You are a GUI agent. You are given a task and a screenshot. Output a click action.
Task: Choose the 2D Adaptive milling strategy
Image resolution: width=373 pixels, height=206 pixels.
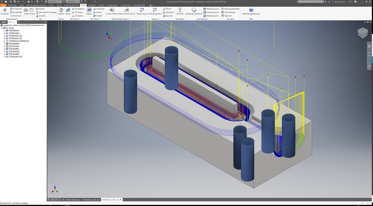tap(78, 9)
